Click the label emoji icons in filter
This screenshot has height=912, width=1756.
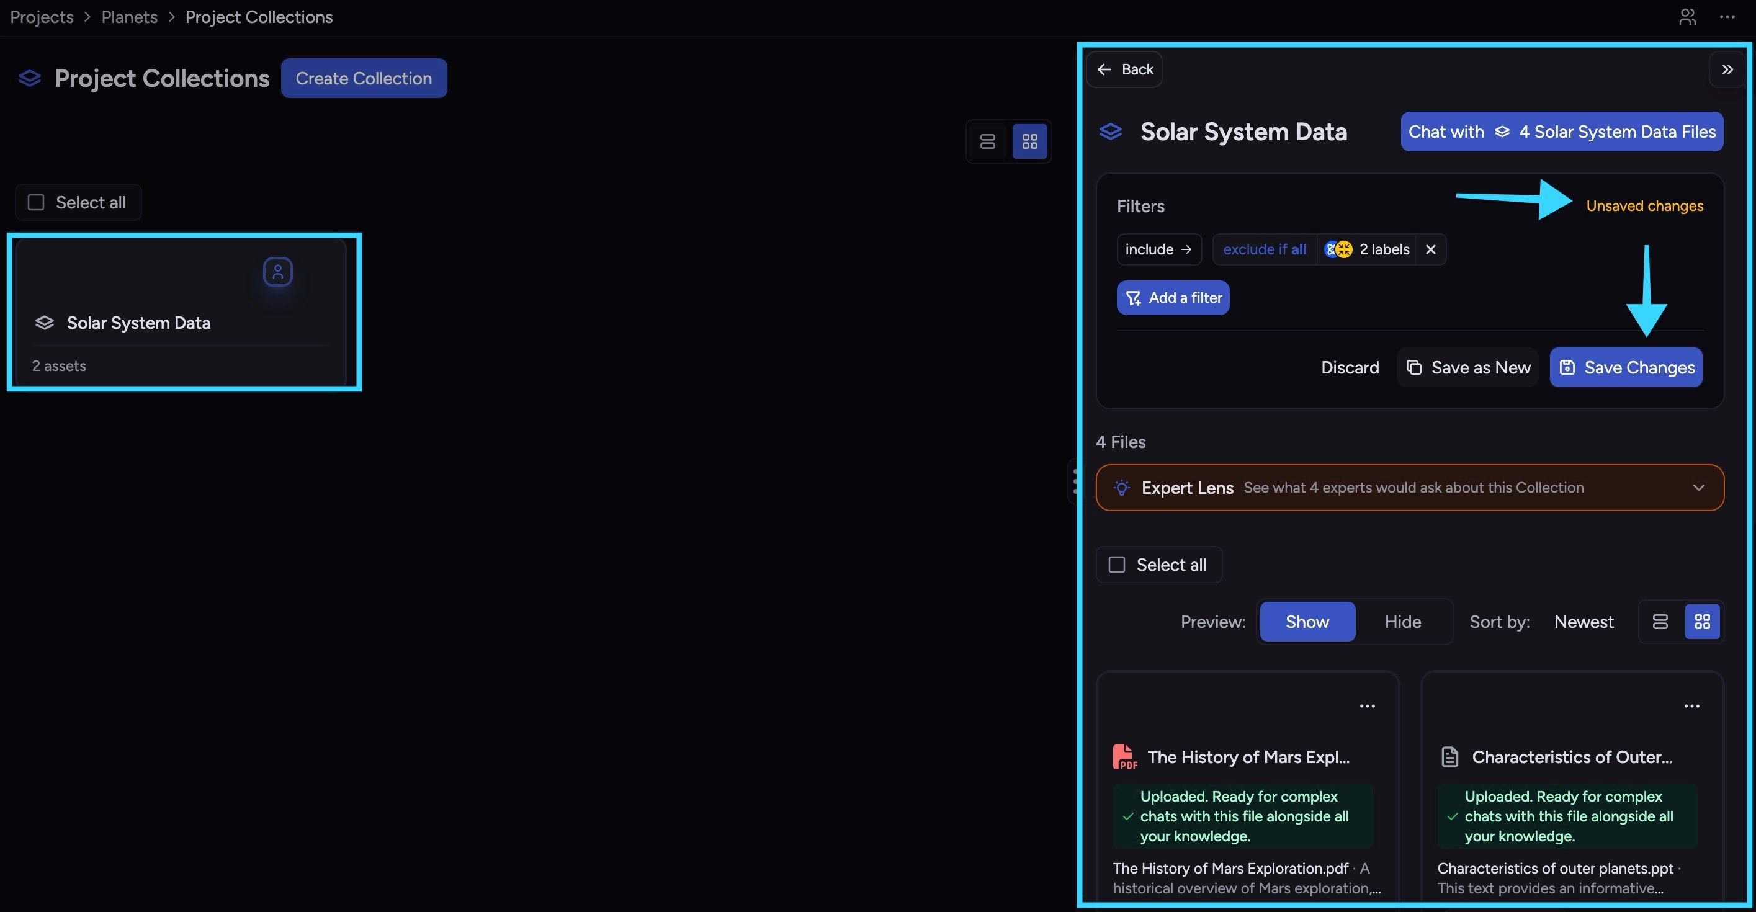(1338, 249)
